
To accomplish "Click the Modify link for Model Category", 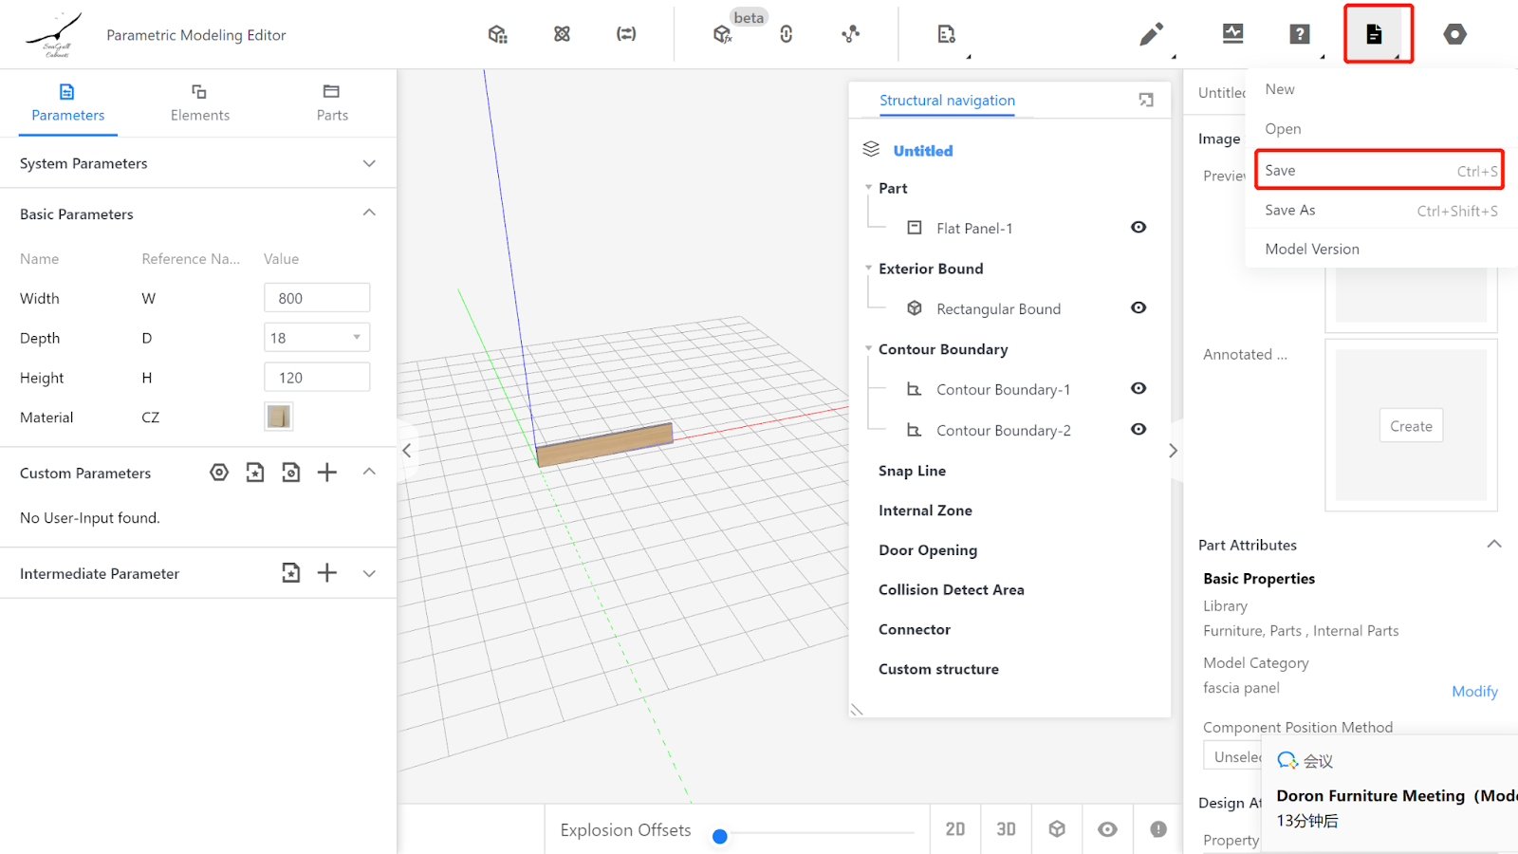I will tap(1474, 692).
